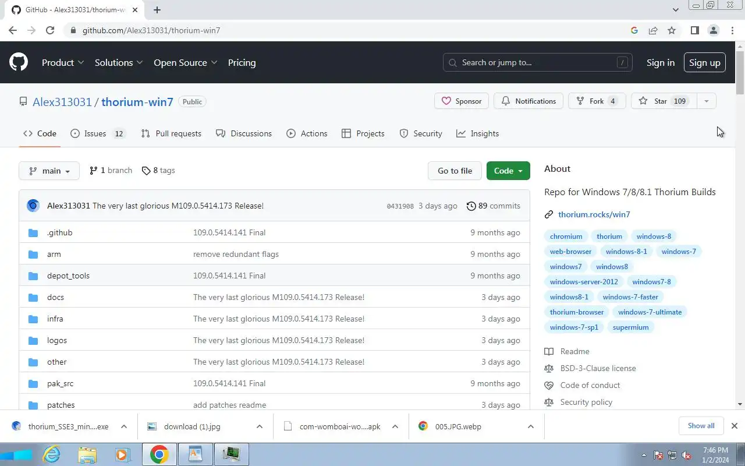Click the windows-7-ultimate topic tag
The height and width of the screenshot is (466, 745).
point(650,312)
